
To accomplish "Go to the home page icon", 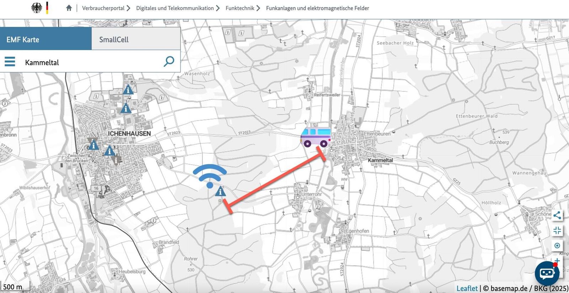I will [x=69, y=8].
